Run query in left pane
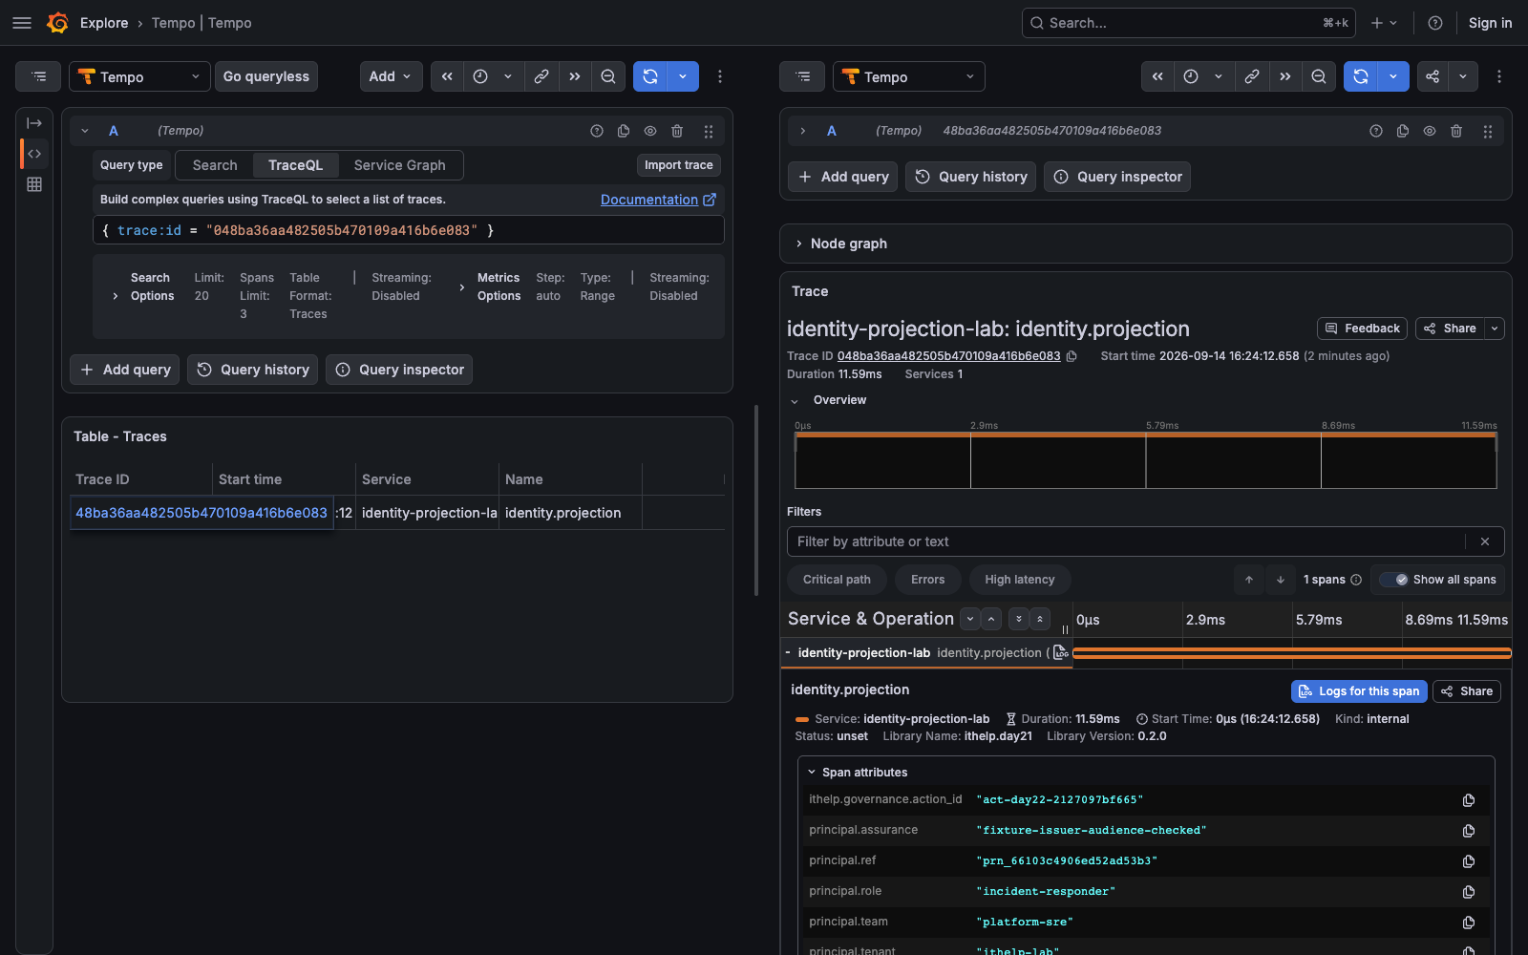1528x955 pixels. point(650,76)
